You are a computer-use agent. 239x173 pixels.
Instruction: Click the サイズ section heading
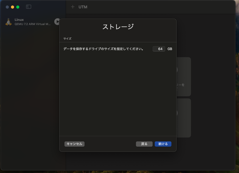(x=67, y=38)
